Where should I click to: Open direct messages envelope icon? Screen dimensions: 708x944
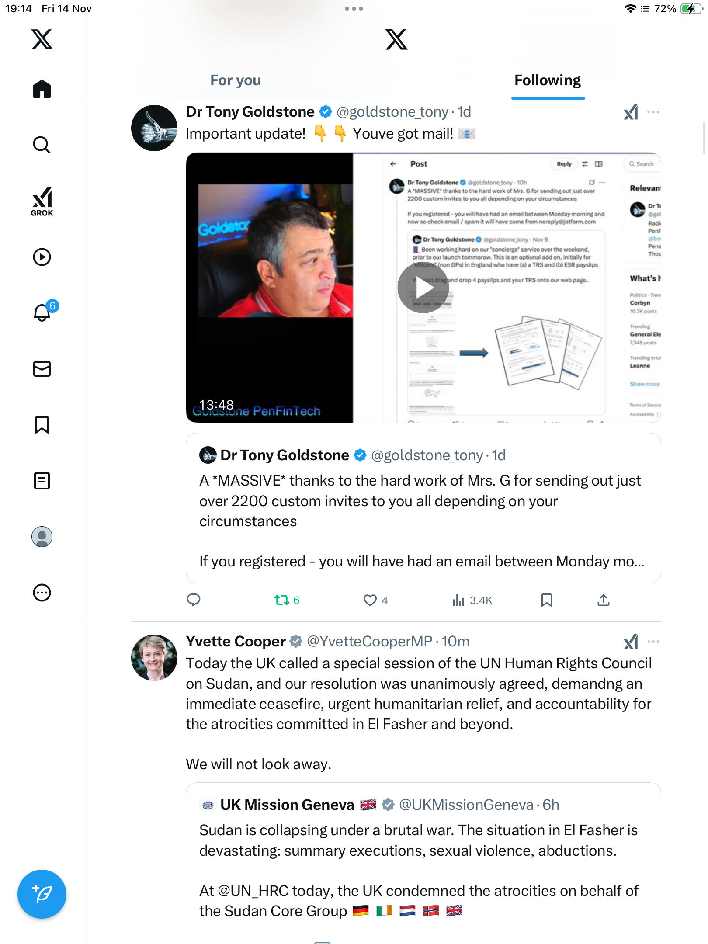coord(42,369)
